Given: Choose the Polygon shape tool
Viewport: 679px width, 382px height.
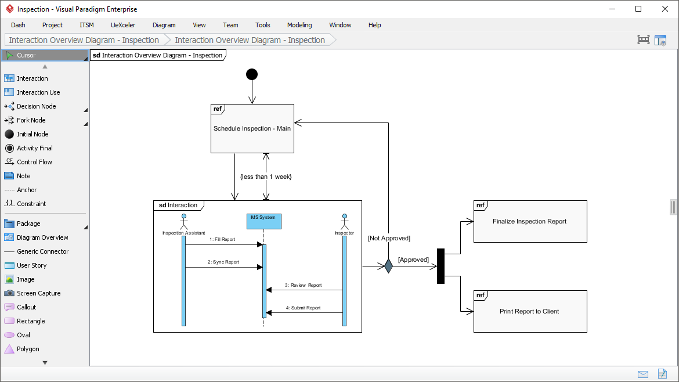Looking at the screenshot, I should click(28, 349).
